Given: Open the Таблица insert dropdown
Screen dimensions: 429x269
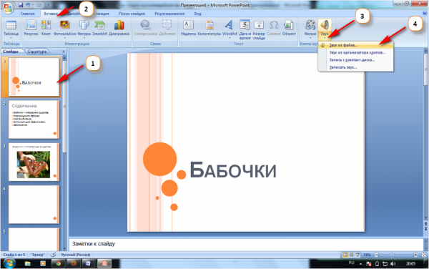Looking at the screenshot, I should point(11,29).
